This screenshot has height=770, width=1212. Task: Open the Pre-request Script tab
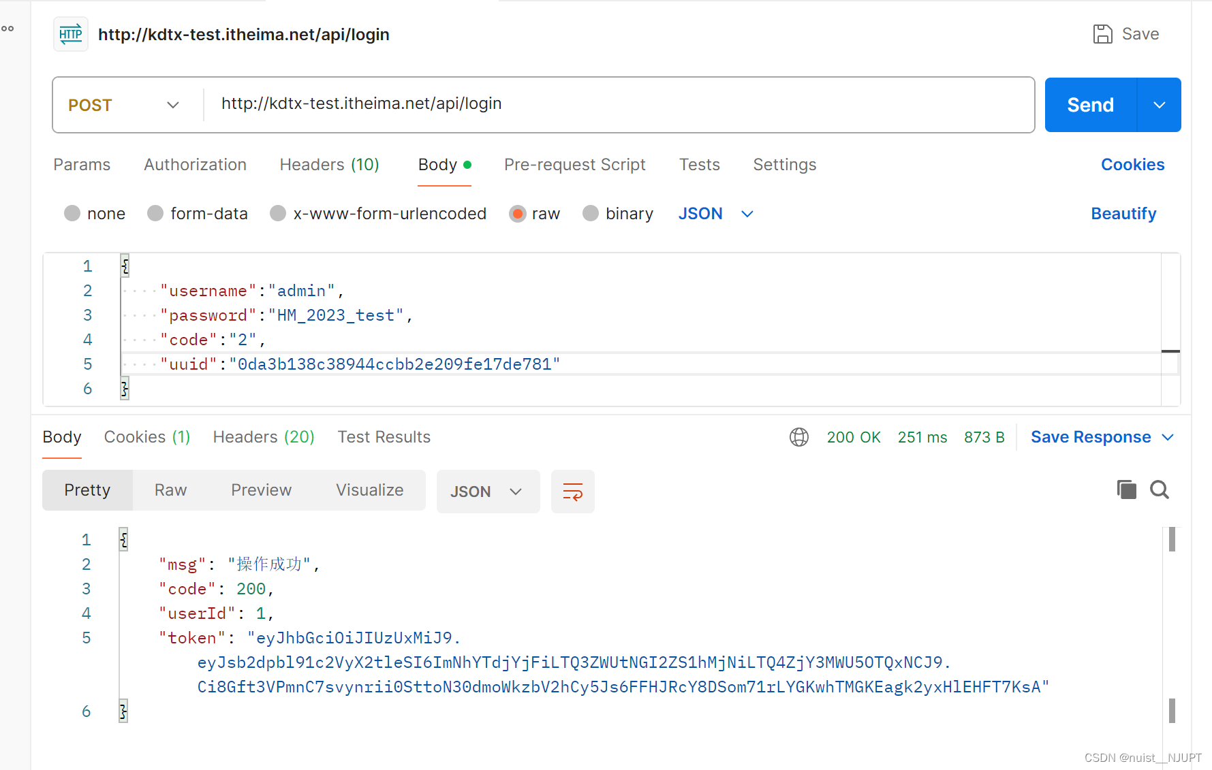[x=574, y=165]
